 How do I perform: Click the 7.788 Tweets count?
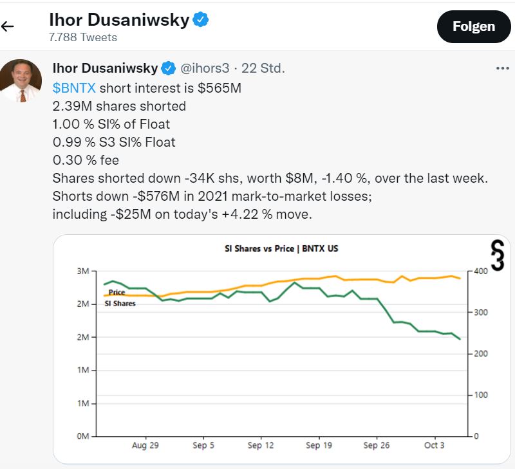pyautogui.click(x=83, y=37)
